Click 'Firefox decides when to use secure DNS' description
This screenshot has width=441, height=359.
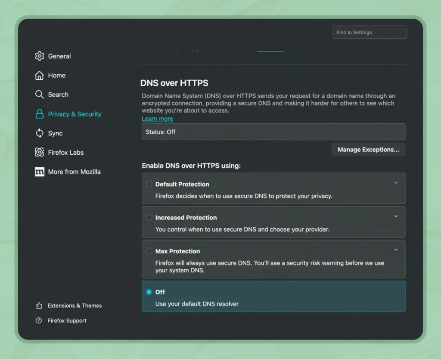[x=244, y=196]
